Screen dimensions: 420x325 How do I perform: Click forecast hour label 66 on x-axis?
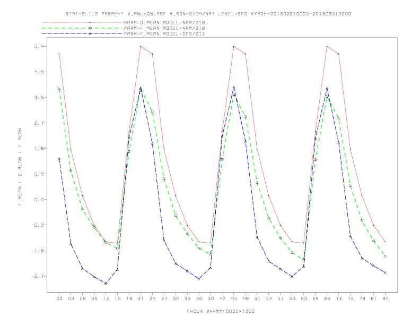(316, 298)
